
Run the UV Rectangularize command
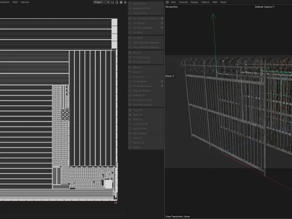[142, 86]
